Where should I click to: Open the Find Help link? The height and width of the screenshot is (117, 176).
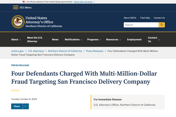click(x=145, y=18)
